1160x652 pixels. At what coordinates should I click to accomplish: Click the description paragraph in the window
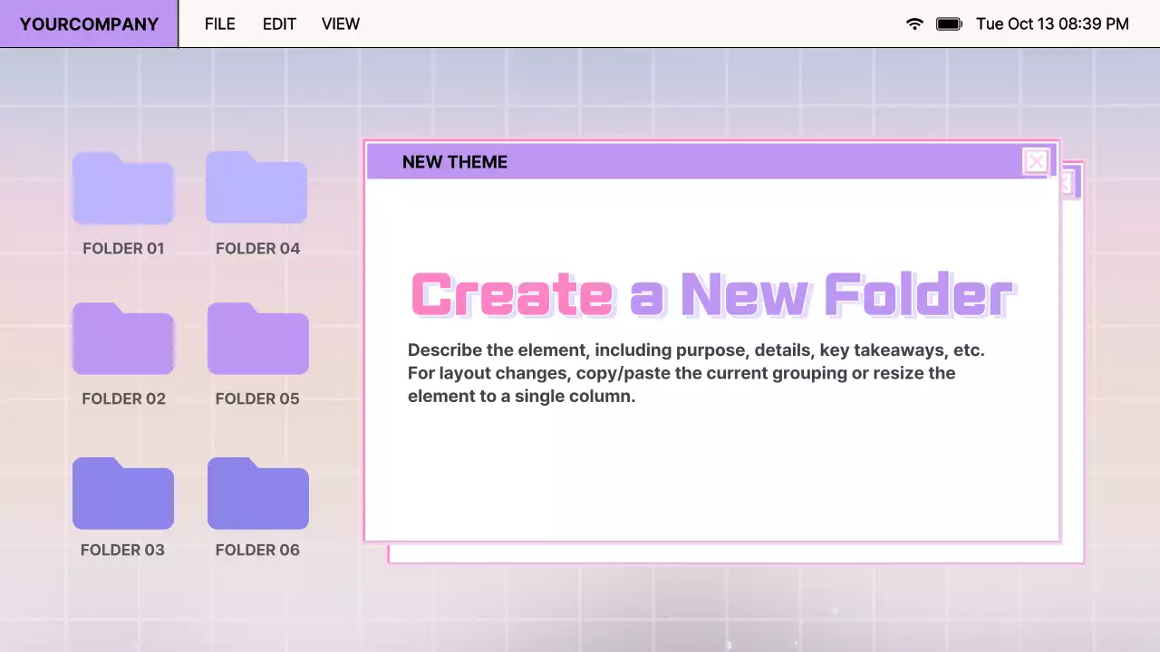(696, 372)
